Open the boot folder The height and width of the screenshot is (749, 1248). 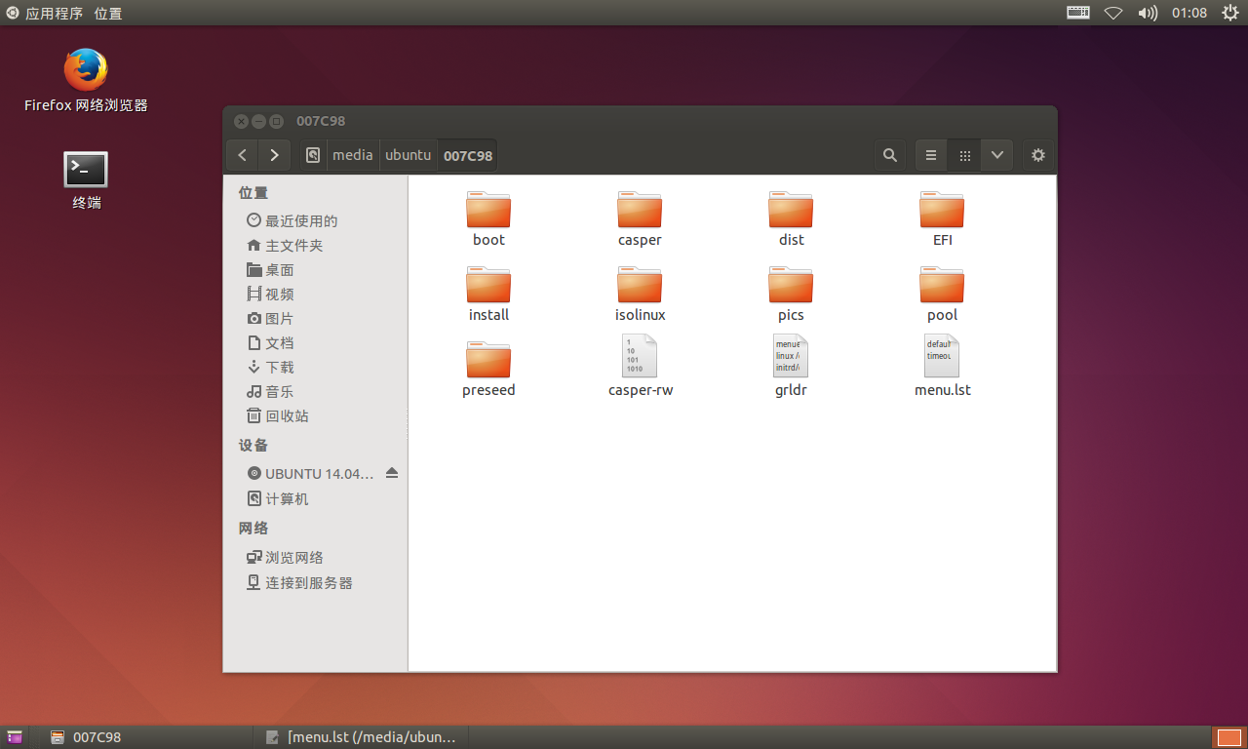click(488, 219)
